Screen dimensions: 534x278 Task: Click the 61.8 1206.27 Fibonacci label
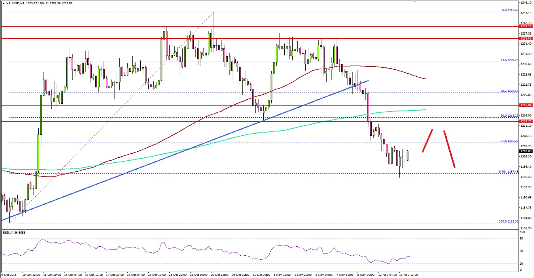(x=509, y=141)
